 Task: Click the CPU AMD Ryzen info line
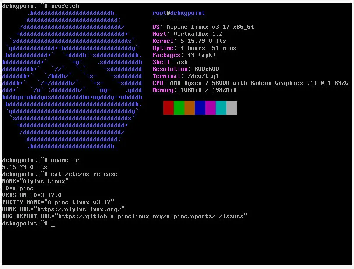pyautogui.click(x=250, y=83)
